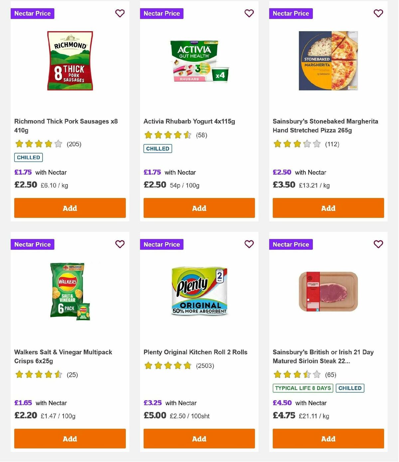This screenshot has height=462, width=399.
Task: Favourite the Richmond Thick Pork Sausages
Action: point(120,13)
